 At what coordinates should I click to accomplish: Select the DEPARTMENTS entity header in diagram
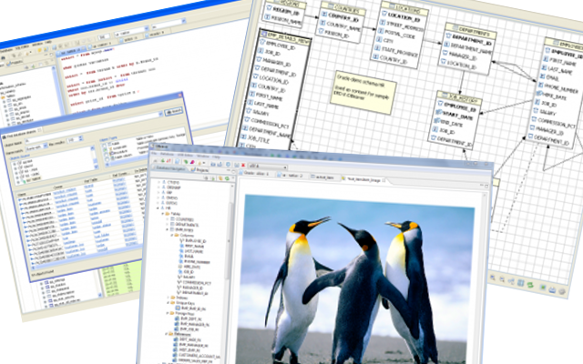(472, 30)
